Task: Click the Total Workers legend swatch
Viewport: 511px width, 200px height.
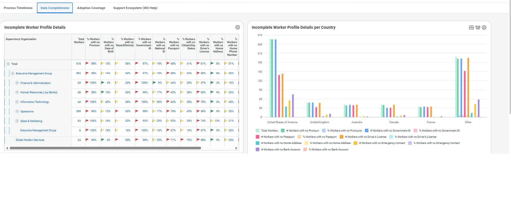Action: coord(257,130)
